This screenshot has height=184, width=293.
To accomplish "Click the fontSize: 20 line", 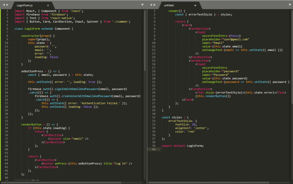I will pyautogui.click(x=186, y=125).
